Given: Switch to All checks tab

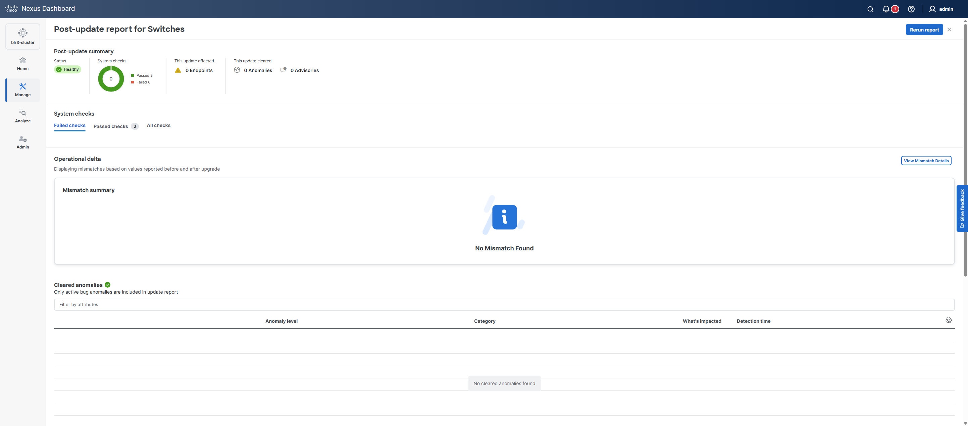Looking at the screenshot, I should [158, 125].
